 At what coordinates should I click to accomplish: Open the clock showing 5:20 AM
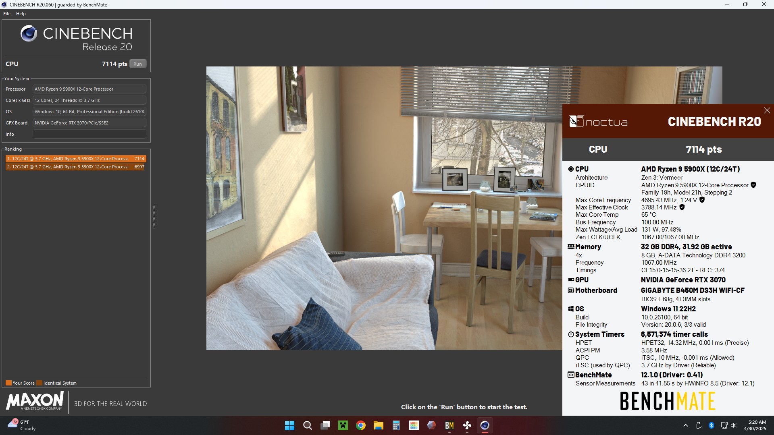coord(755,425)
